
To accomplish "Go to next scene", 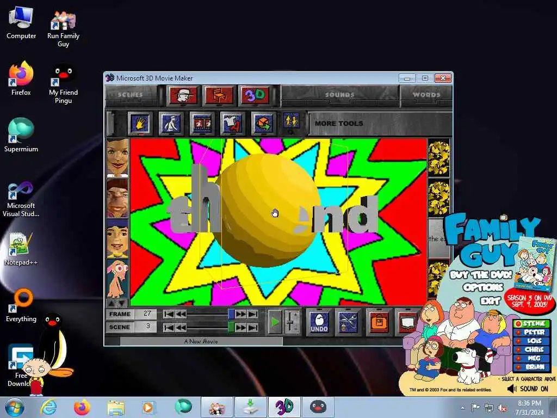I will [240, 327].
